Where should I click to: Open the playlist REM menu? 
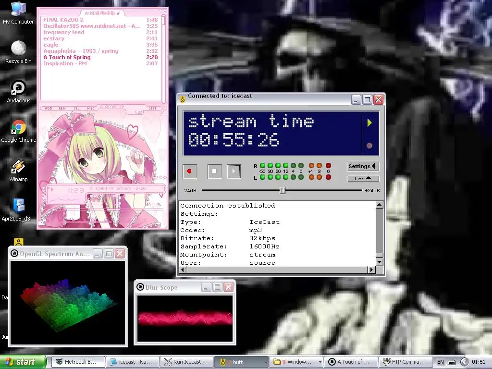pyautogui.click(x=62, y=108)
